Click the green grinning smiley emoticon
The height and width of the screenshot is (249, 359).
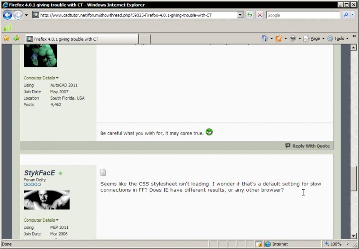pos(209,132)
